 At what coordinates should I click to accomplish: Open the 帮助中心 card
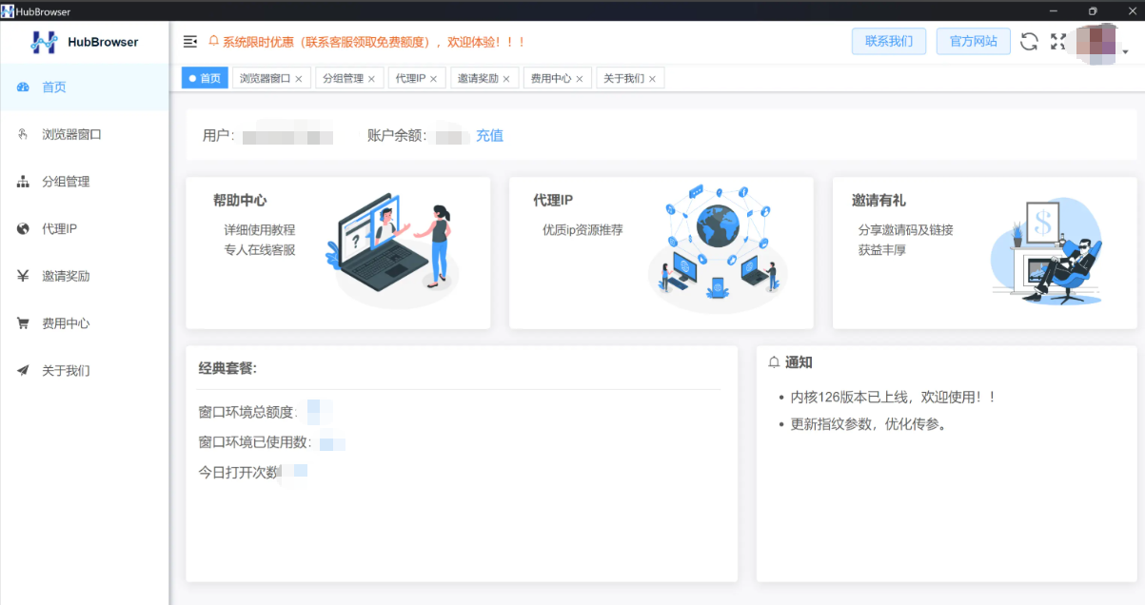[x=338, y=253]
